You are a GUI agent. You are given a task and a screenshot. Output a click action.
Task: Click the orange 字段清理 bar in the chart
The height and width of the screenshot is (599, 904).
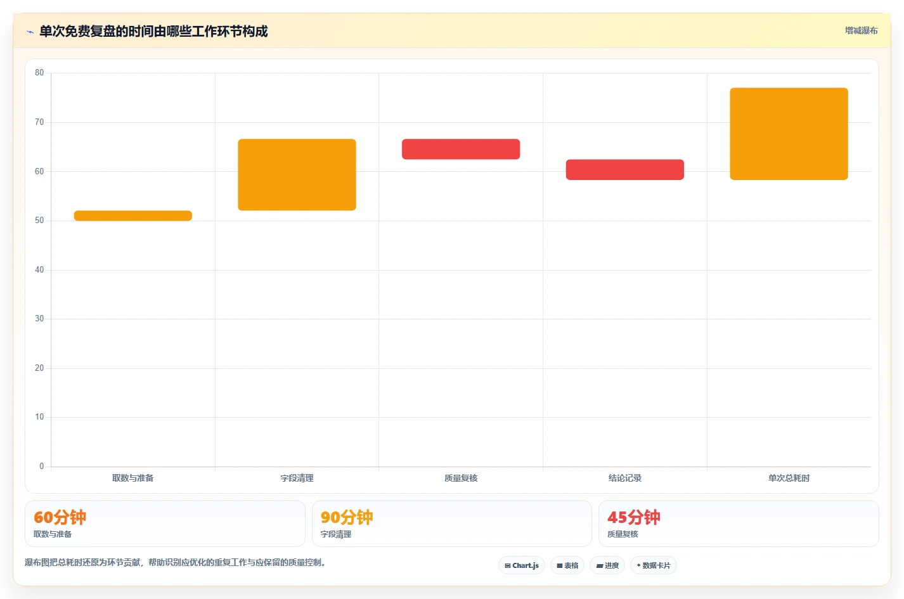pyautogui.click(x=297, y=174)
